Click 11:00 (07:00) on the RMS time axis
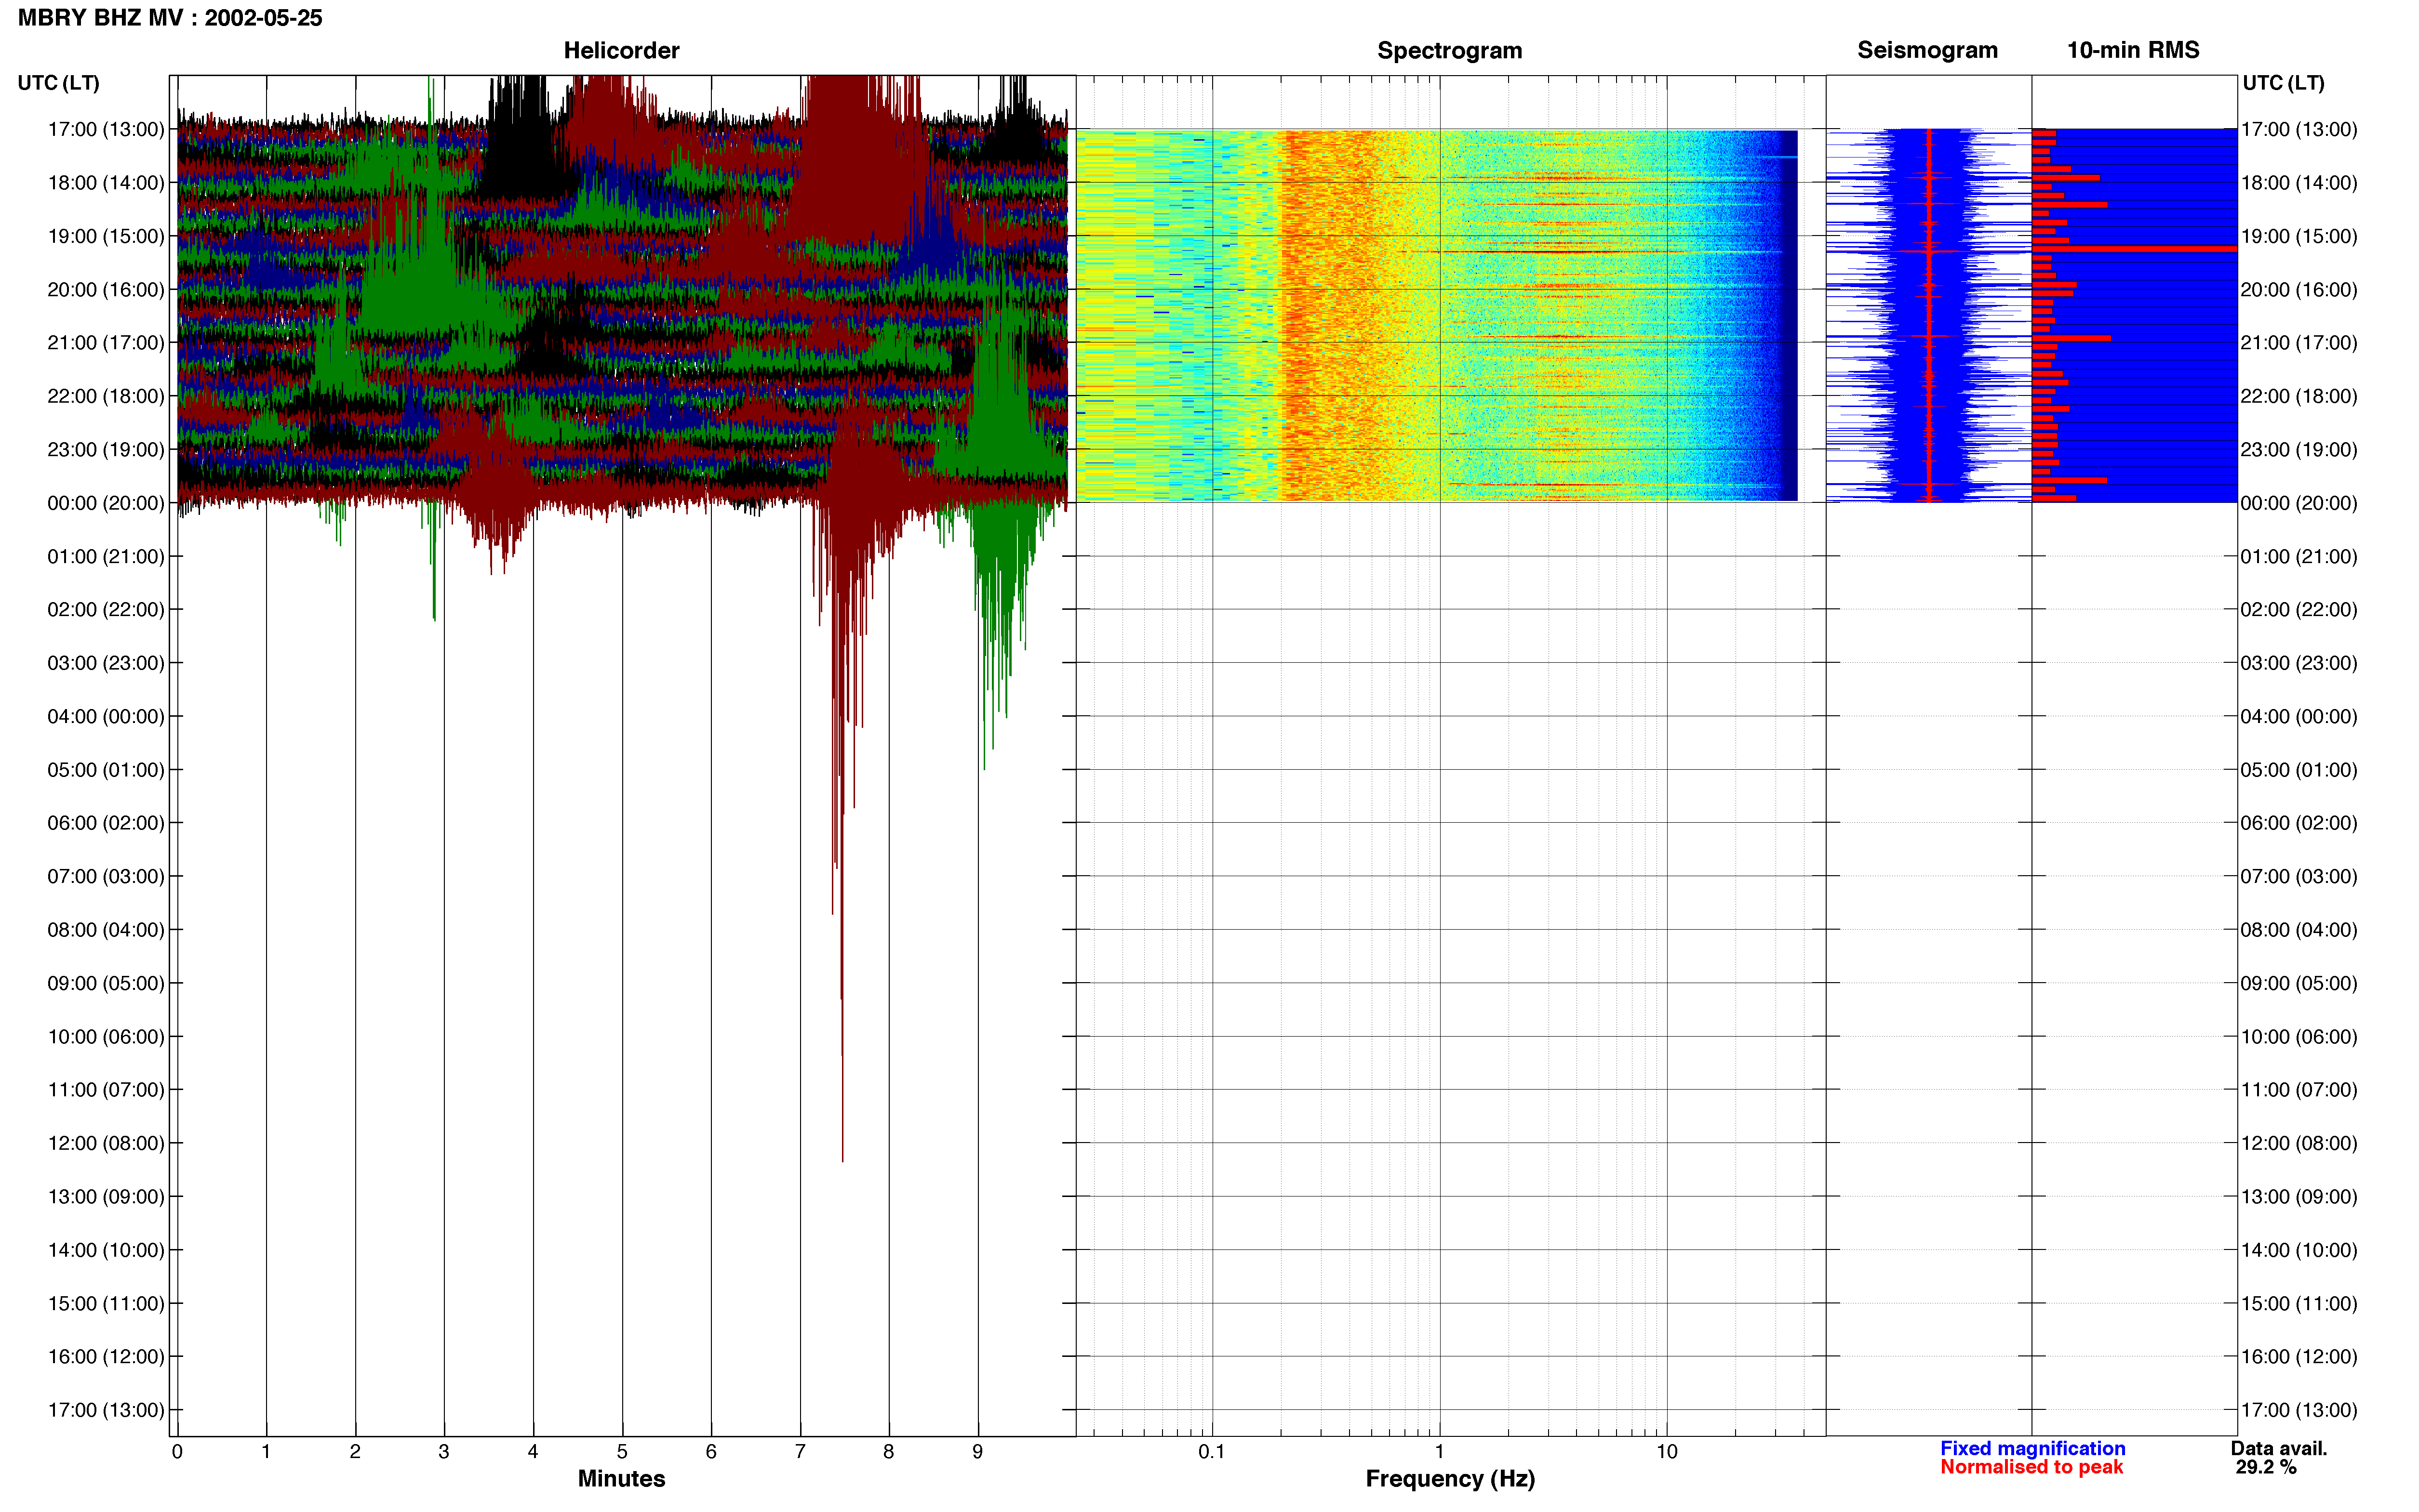 2299,1090
